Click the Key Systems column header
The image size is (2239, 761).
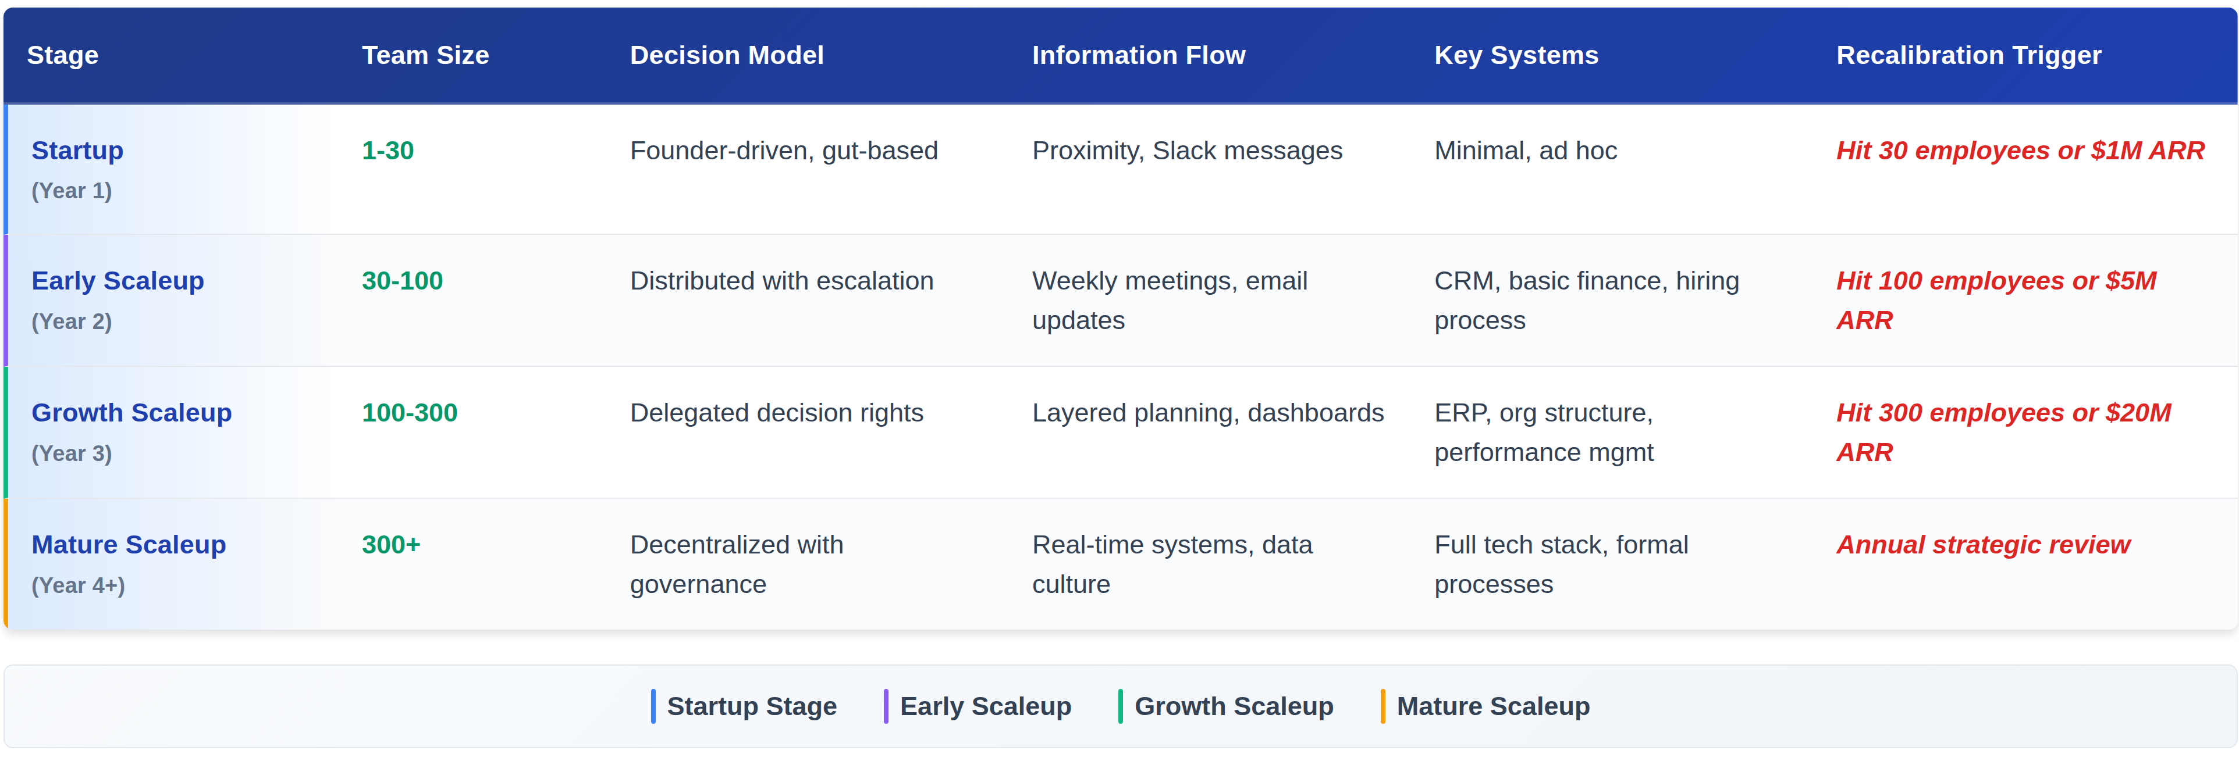[x=1515, y=56]
